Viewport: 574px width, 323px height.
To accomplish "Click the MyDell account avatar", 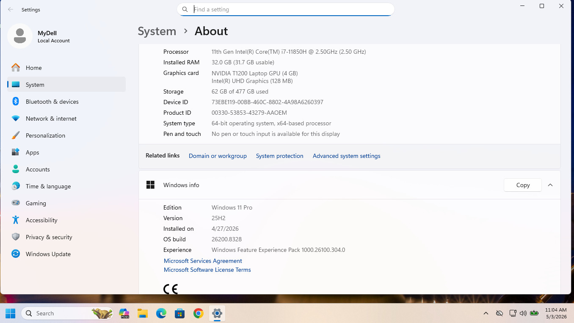I will pos(20,36).
